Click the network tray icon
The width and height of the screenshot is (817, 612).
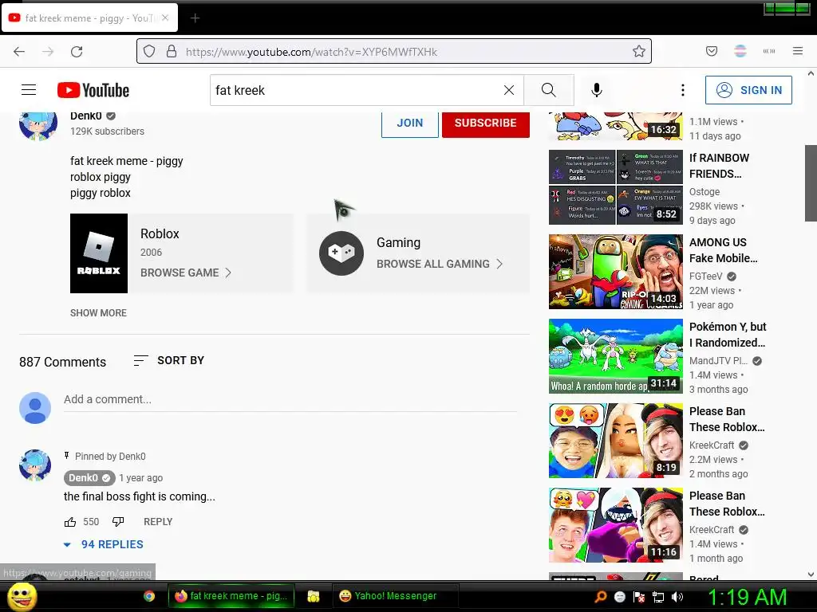click(658, 597)
